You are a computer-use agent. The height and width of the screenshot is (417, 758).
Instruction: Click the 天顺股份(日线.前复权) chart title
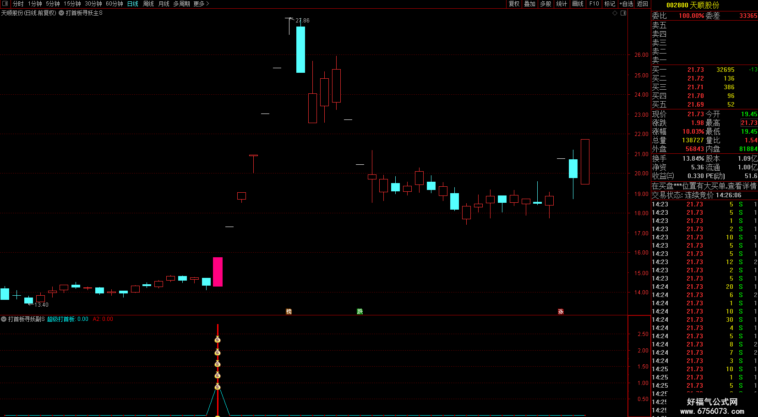click(29, 13)
